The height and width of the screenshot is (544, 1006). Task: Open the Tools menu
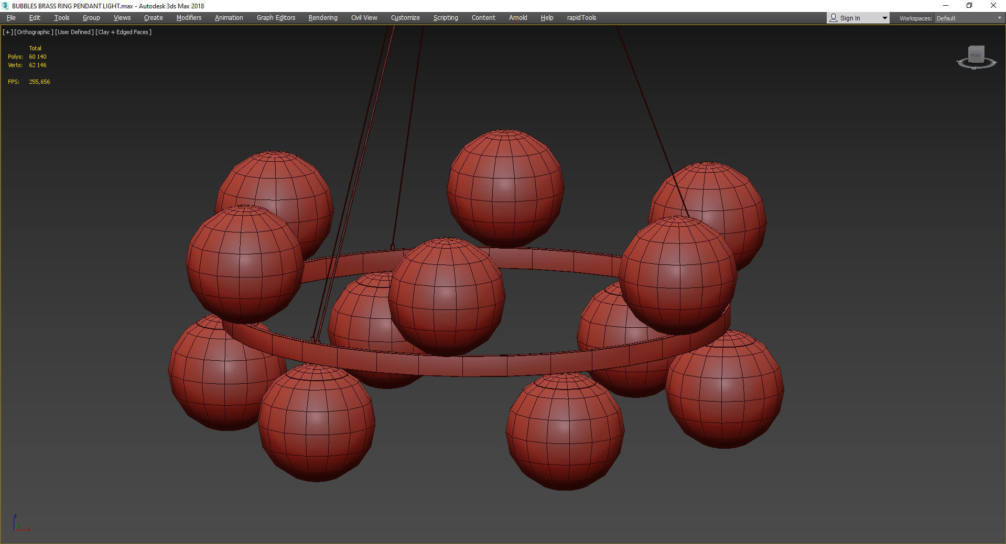[61, 18]
